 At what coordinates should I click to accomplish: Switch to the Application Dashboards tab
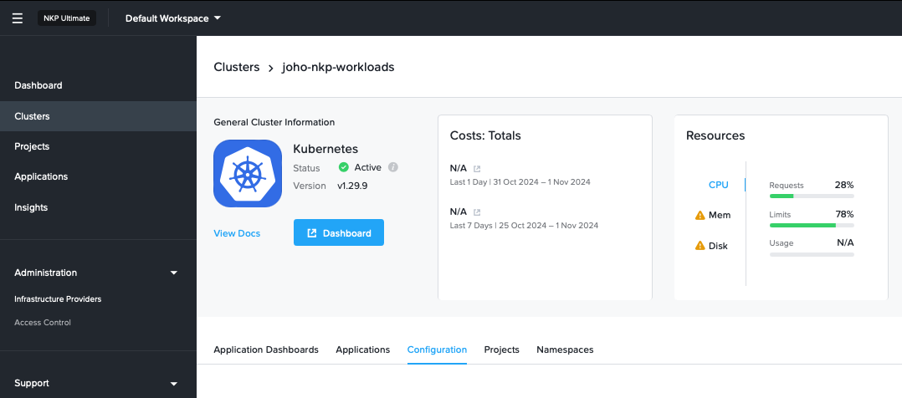[x=266, y=350]
